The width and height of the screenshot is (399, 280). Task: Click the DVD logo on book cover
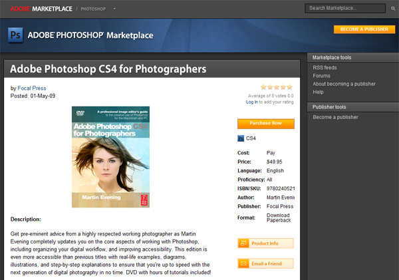pos(80,113)
